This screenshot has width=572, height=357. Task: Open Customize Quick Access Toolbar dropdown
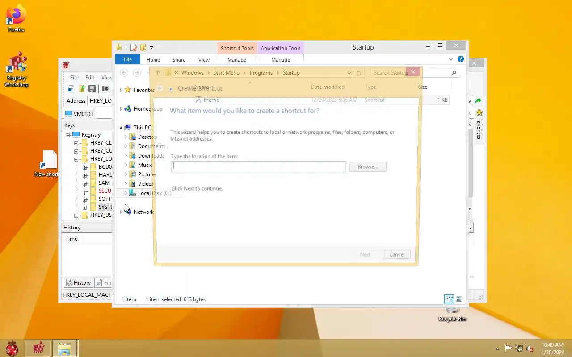click(152, 48)
